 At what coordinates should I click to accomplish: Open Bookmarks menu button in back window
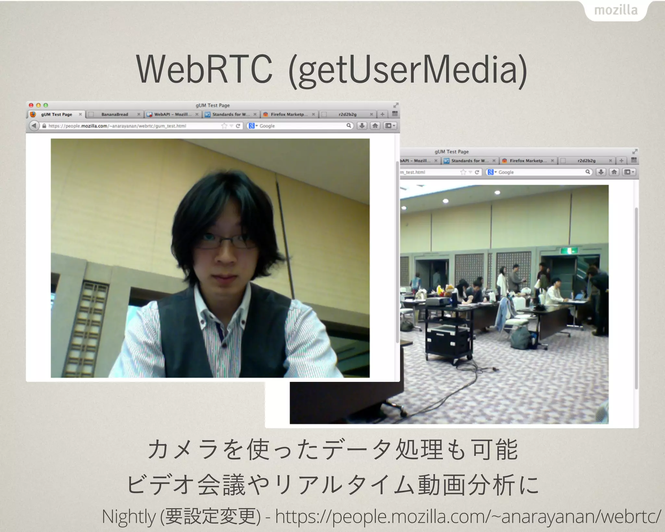[x=629, y=172]
